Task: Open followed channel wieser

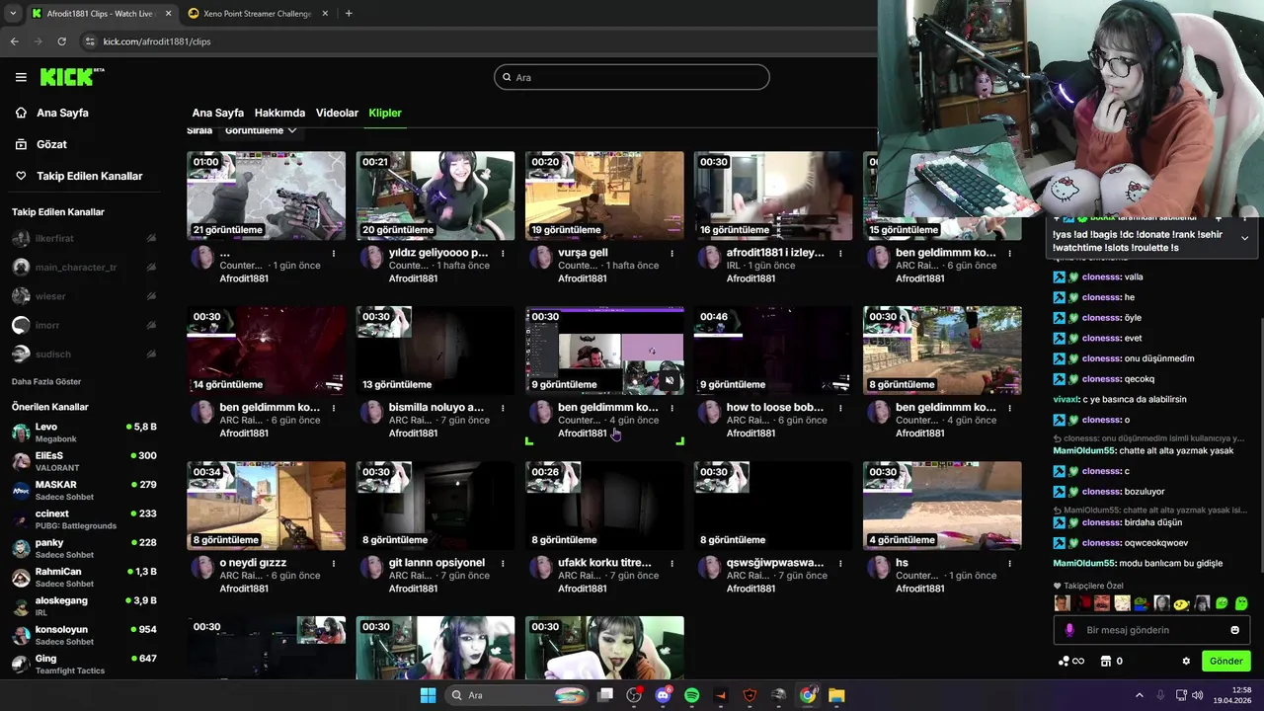Action: tap(49, 296)
